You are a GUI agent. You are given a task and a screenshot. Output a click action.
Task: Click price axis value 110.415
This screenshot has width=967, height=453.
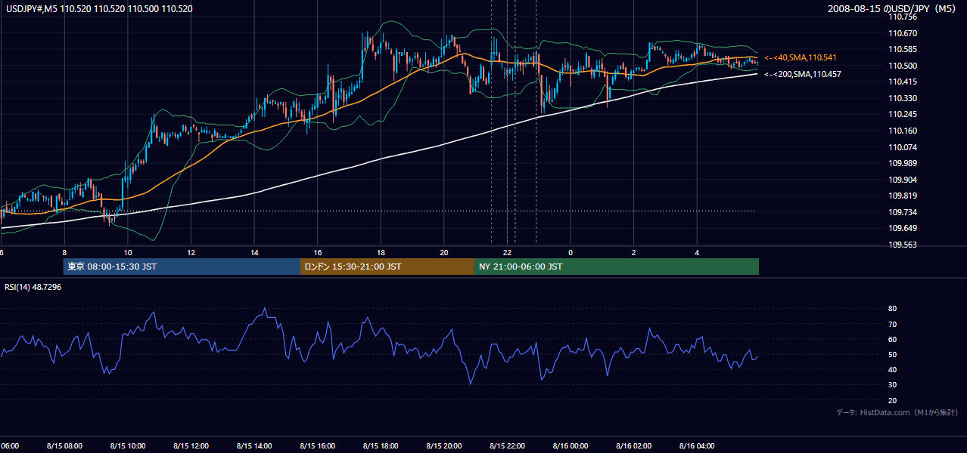902,82
